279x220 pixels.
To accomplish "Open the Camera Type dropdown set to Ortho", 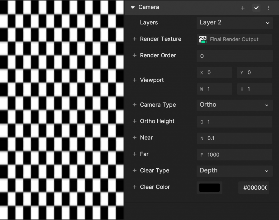I will [235, 105].
